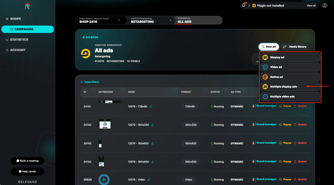
Task: Select Multiple display ads entry
Action: point(290,87)
